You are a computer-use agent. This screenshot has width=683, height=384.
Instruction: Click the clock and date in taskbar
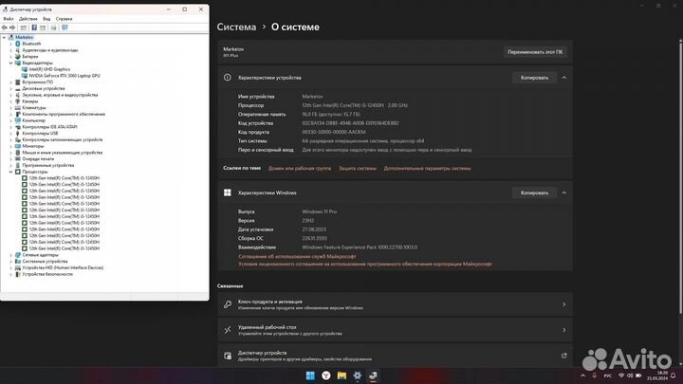(x=657, y=375)
